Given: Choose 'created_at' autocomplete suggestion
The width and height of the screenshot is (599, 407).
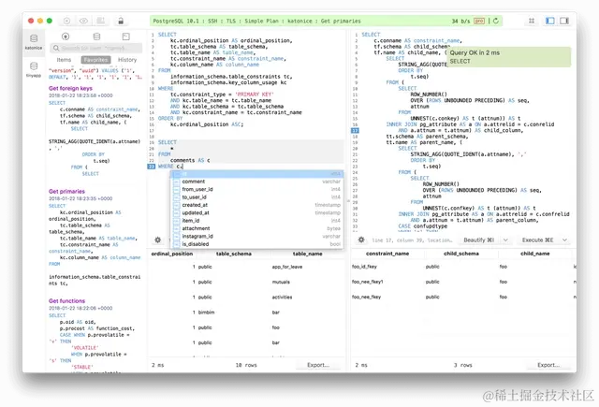Looking at the screenshot, I should pos(256,205).
